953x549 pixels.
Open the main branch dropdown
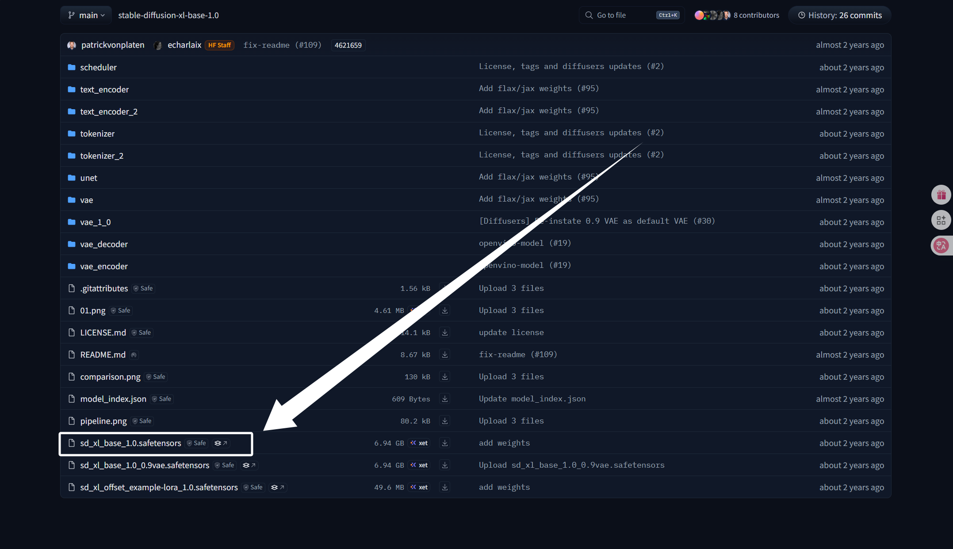[86, 15]
